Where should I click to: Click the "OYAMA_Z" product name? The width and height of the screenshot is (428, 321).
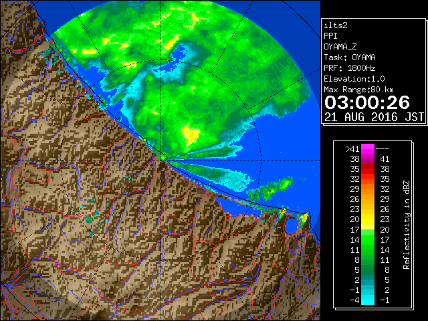pos(340,47)
